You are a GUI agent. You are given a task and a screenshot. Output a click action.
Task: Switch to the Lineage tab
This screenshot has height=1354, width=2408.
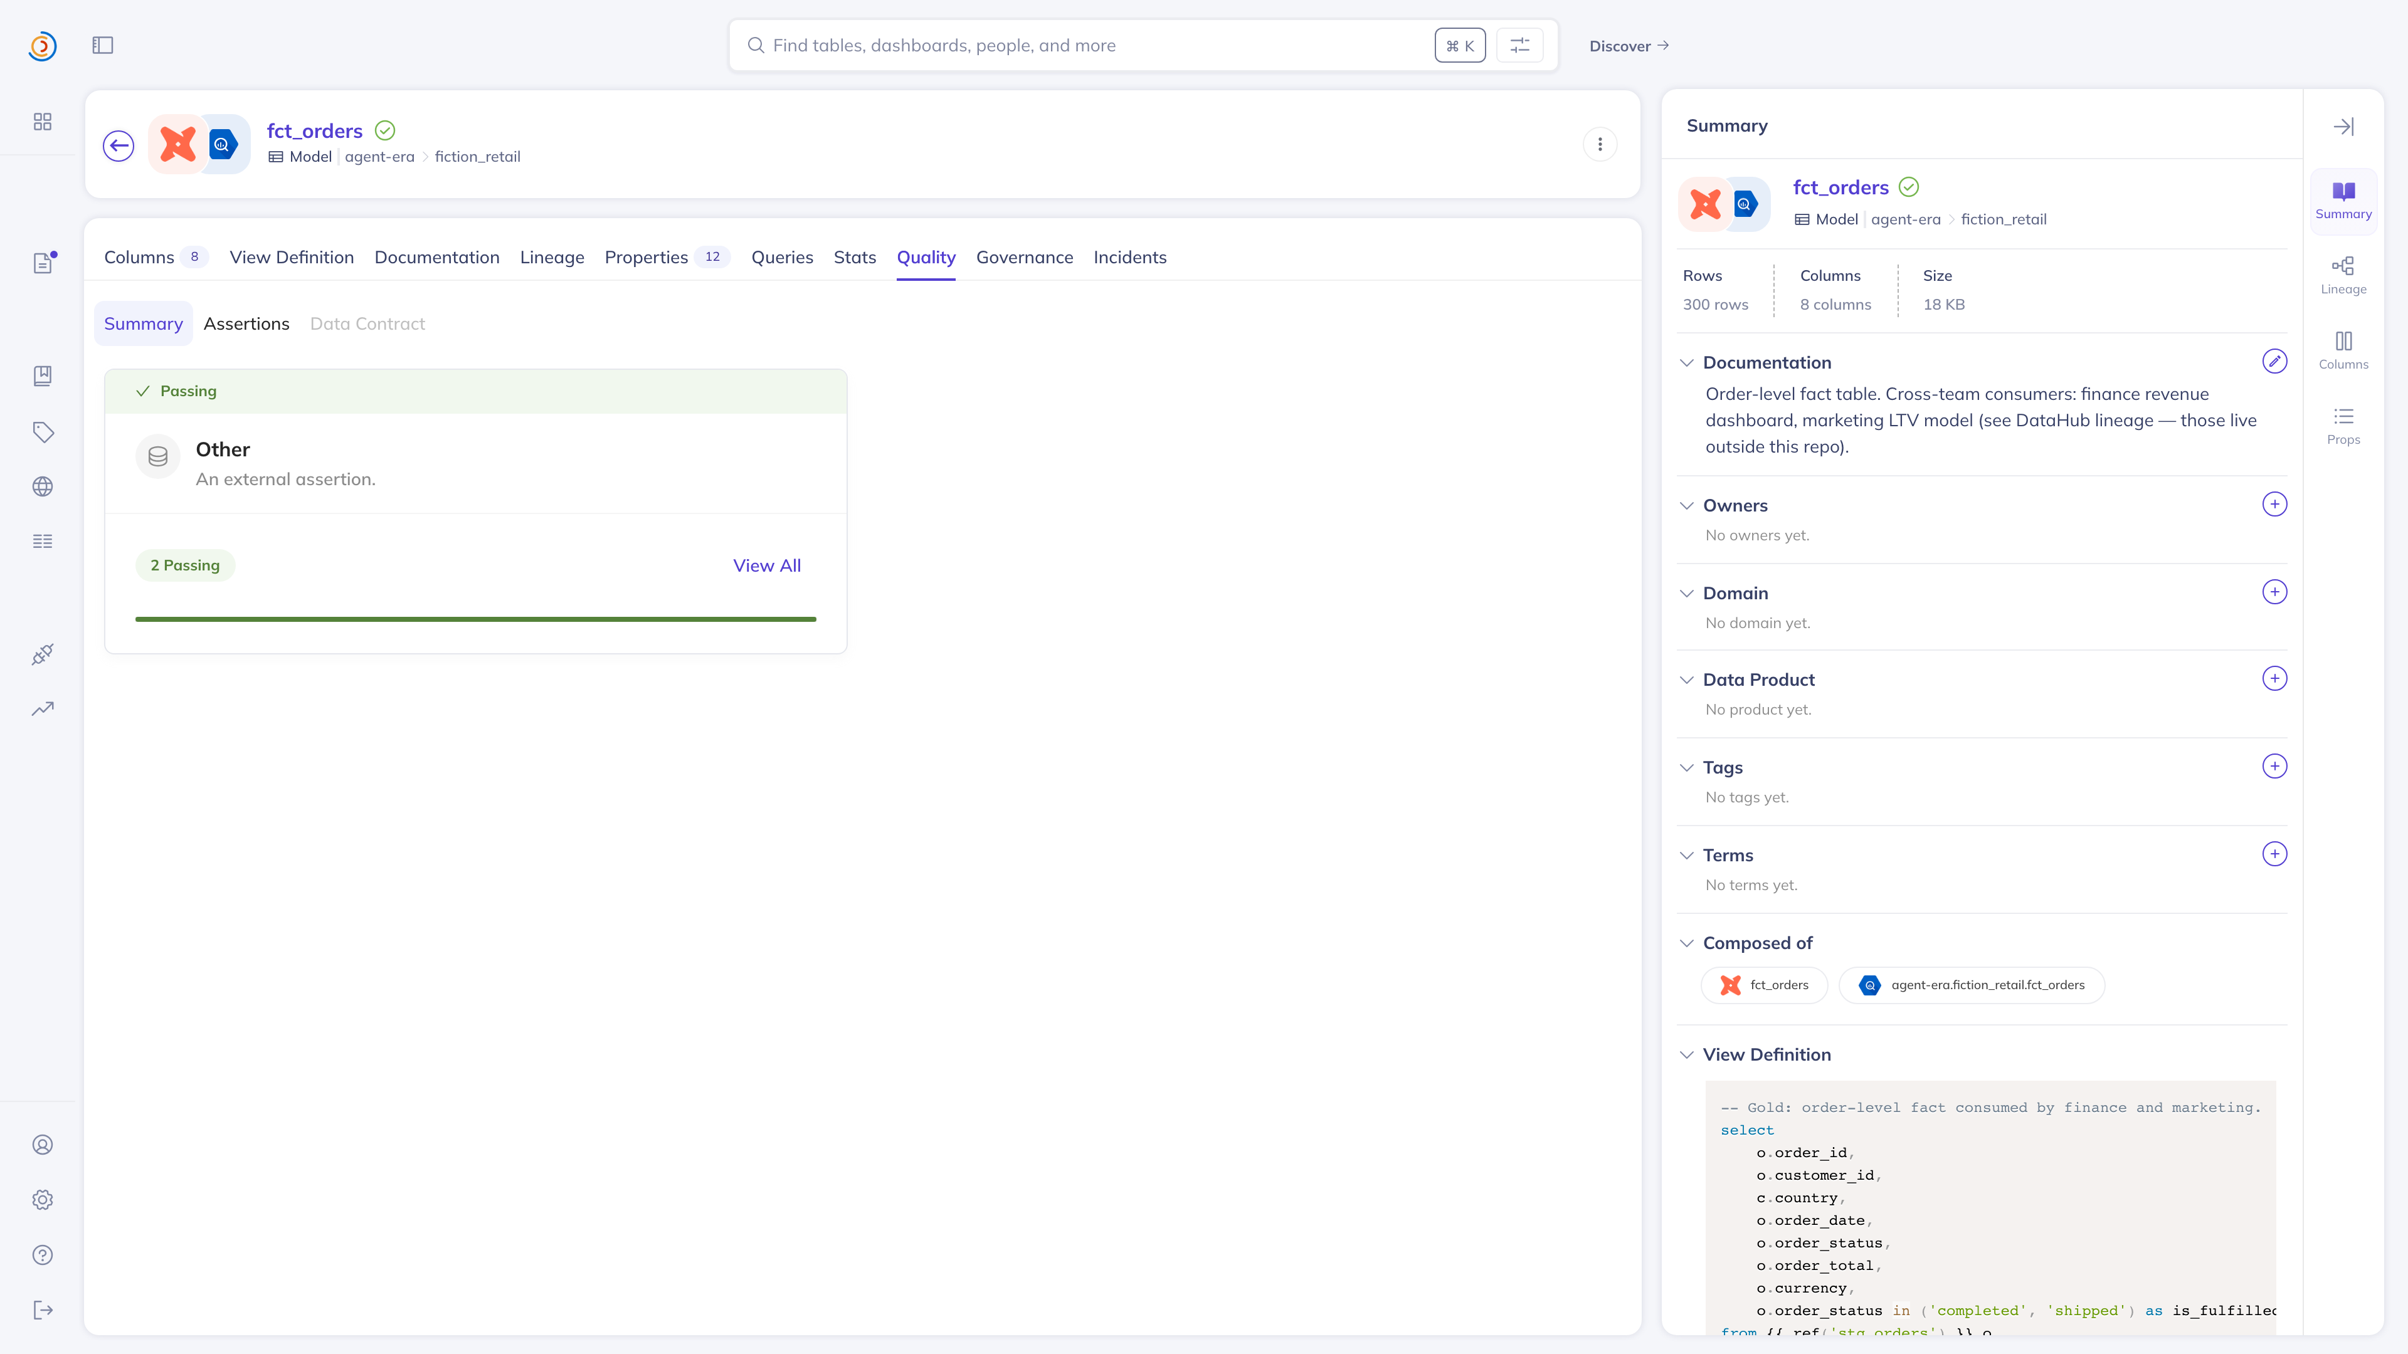[x=552, y=257]
